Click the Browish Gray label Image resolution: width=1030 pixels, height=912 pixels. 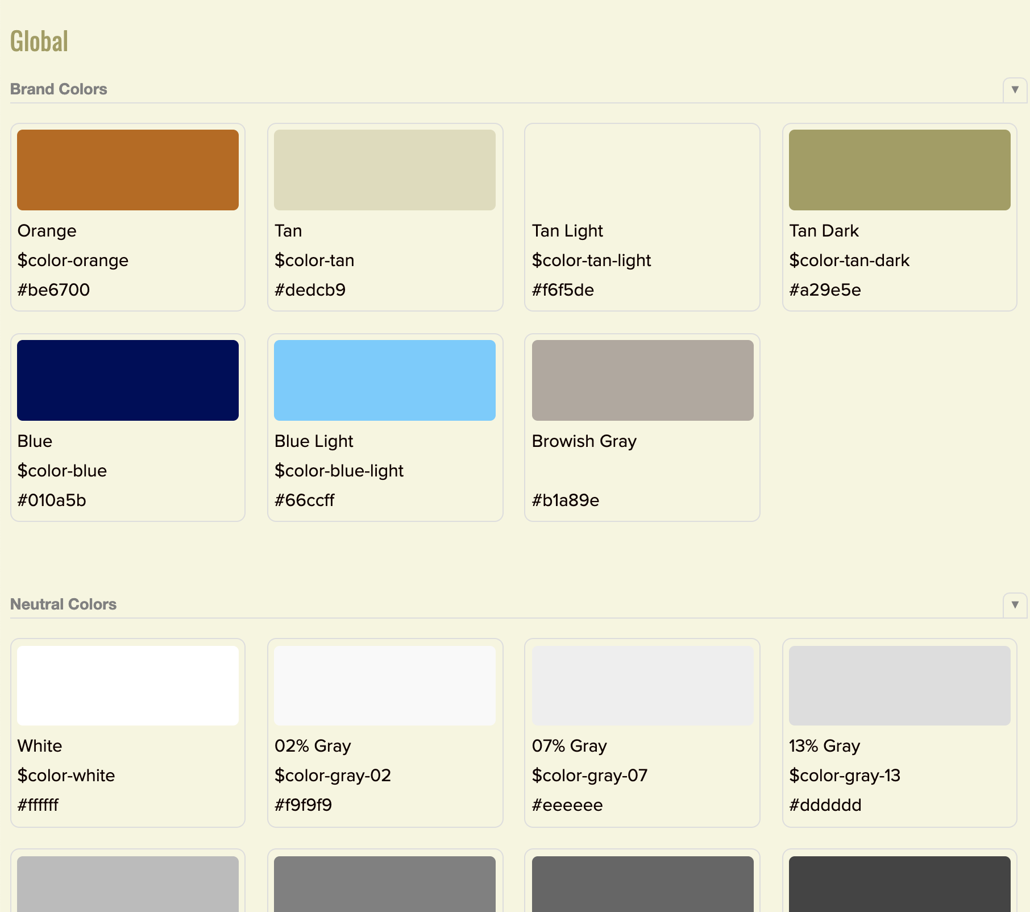tap(584, 441)
